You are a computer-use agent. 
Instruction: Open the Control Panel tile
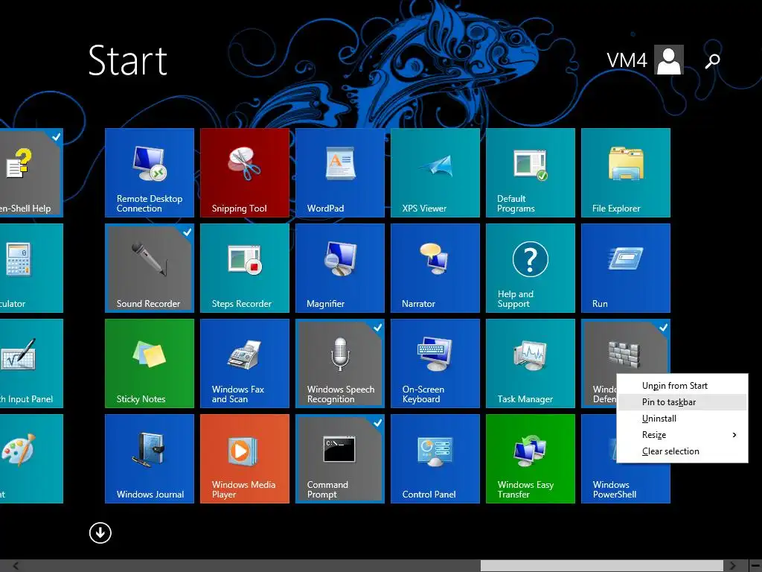435,459
